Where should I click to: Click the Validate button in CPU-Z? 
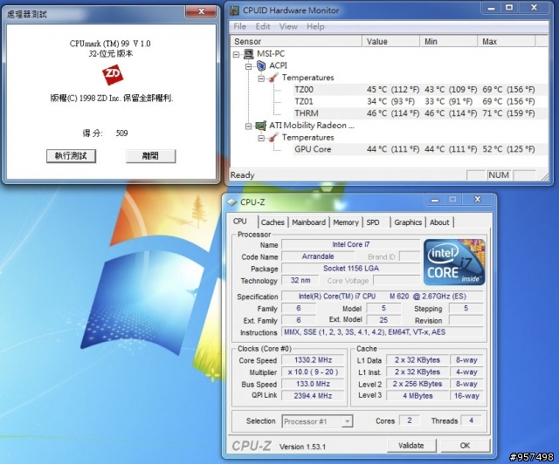(x=411, y=446)
